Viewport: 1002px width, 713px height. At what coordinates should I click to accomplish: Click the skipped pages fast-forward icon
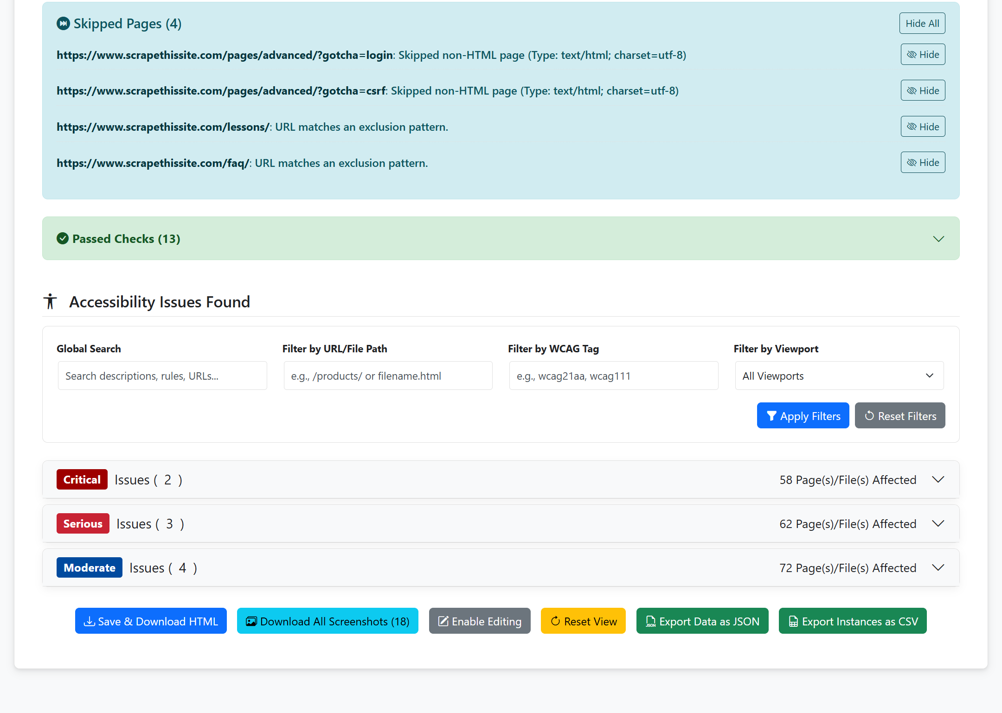(x=63, y=23)
